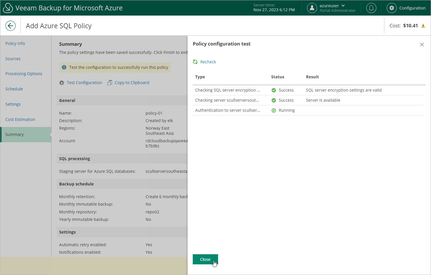Screen dimensions: 431x275
Task: Click the Copy to Clipboard icon
Action: tap(110, 83)
